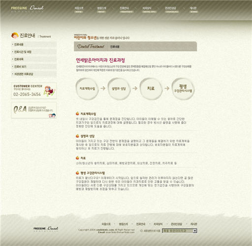Click the FREEGINE Dental logo in header
This screenshot has height=246, width=252.
(x=27, y=8)
